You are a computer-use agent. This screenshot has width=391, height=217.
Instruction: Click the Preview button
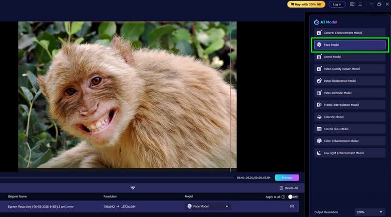pyautogui.click(x=287, y=178)
